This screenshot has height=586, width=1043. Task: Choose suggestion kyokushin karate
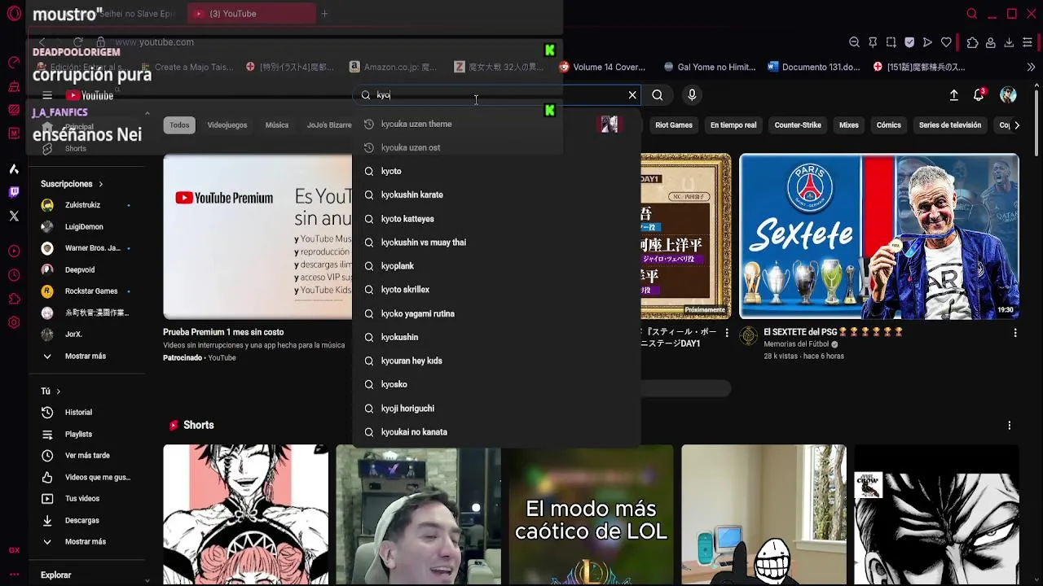click(x=497, y=195)
